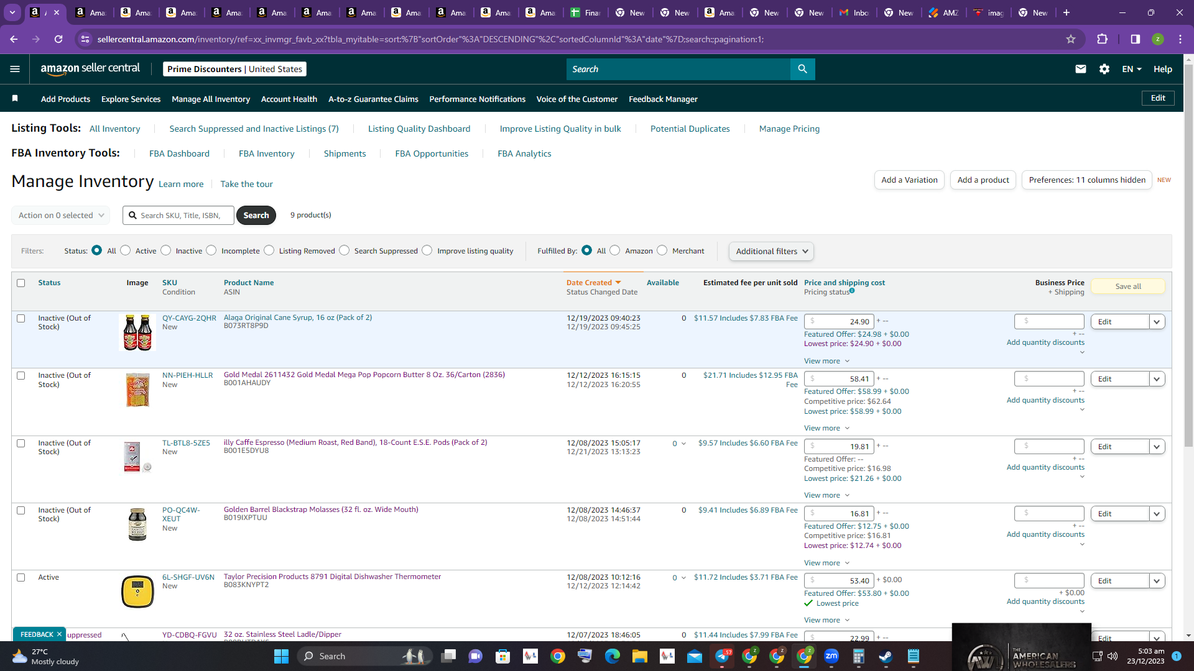Click the Date Created sort arrow
The width and height of the screenshot is (1194, 671).
pyautogui.click(x=618, y=283)
